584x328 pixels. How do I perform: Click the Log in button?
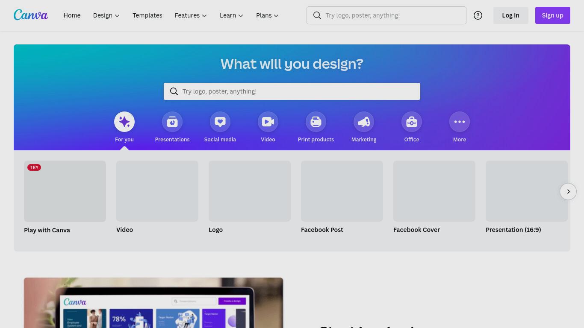[x=510, y=15]
